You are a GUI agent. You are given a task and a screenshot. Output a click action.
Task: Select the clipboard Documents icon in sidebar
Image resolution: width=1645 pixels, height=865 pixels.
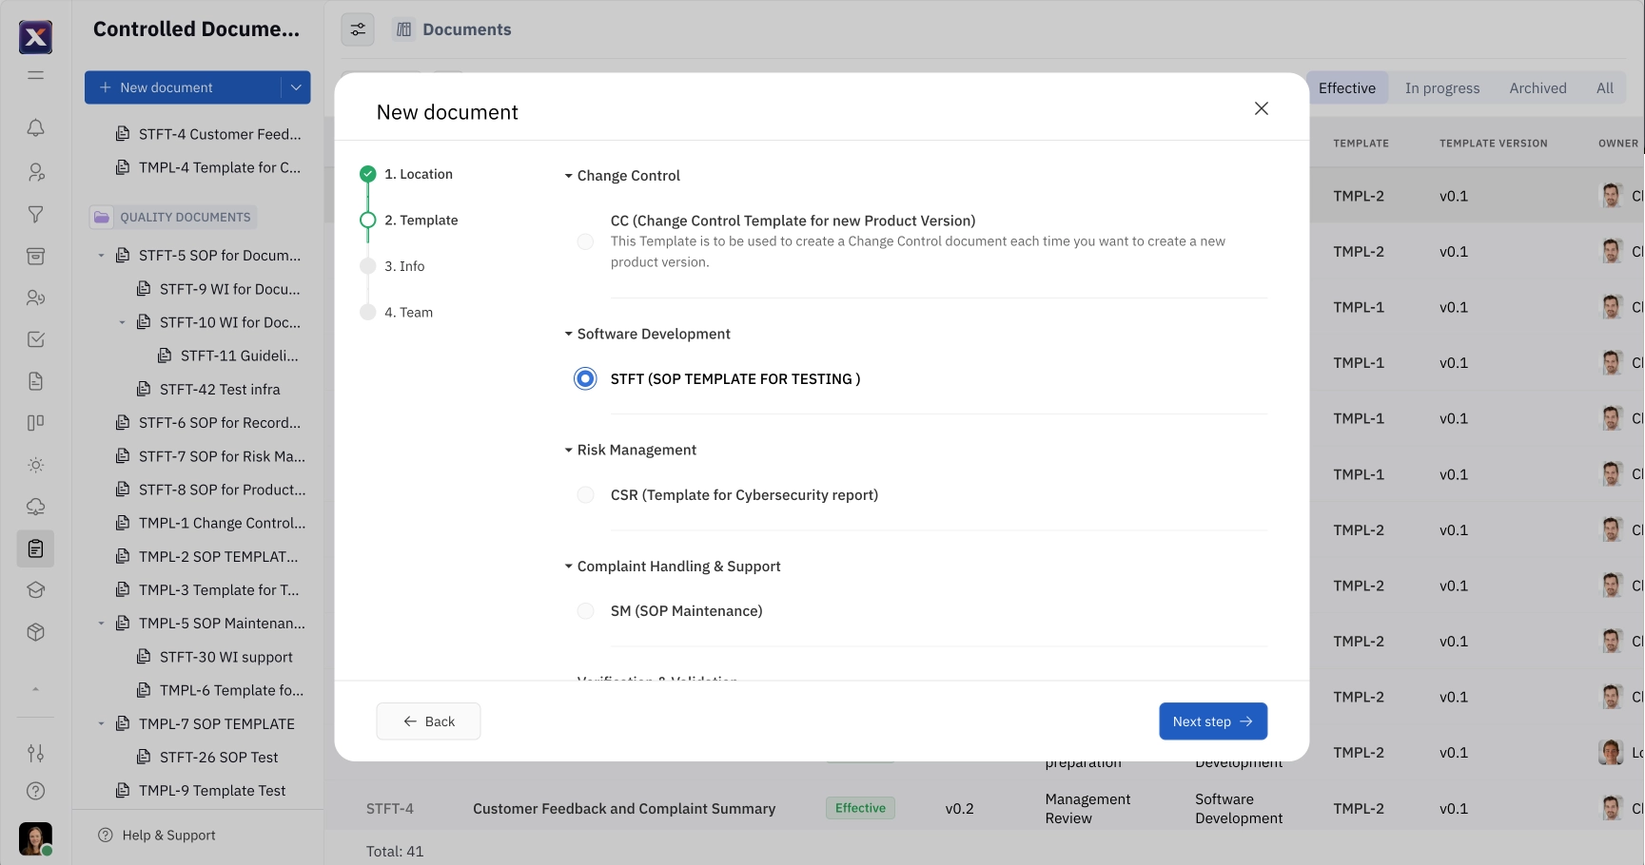(x=35, y=548)
